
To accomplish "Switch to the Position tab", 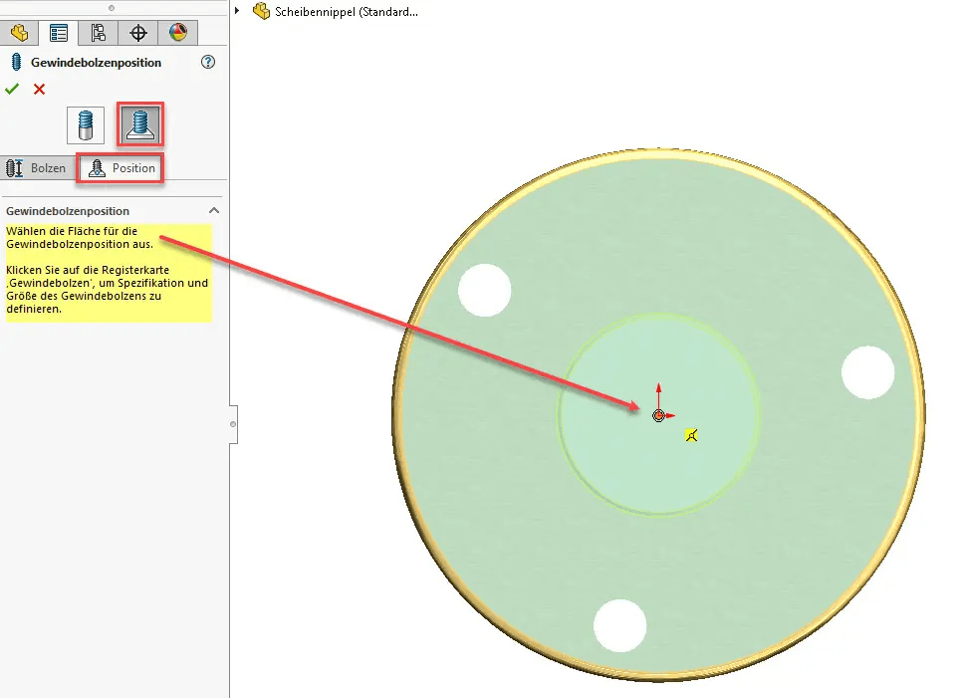I will [x=122, y=168].
